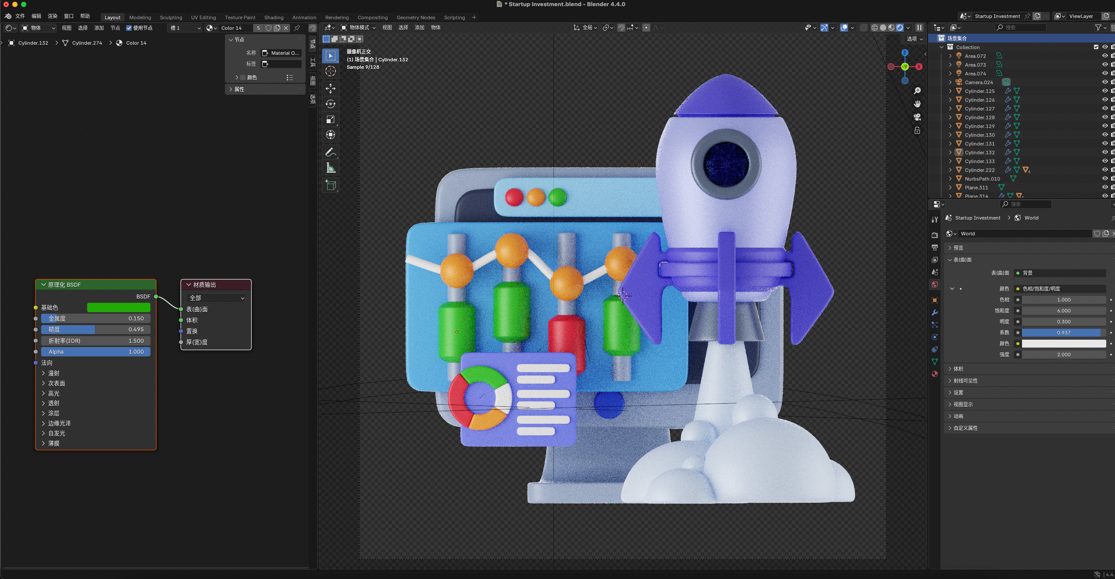Hide the Cylinder.125 object in the outliner
1115x579 pixels.
coord(1105,91)
